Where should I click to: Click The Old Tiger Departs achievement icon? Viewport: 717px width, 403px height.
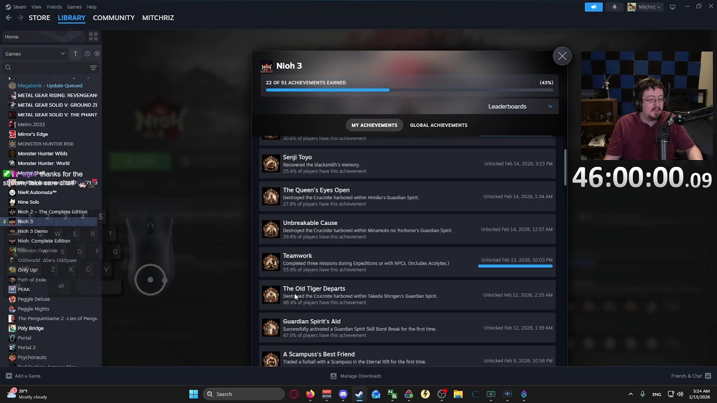(271, 295)
